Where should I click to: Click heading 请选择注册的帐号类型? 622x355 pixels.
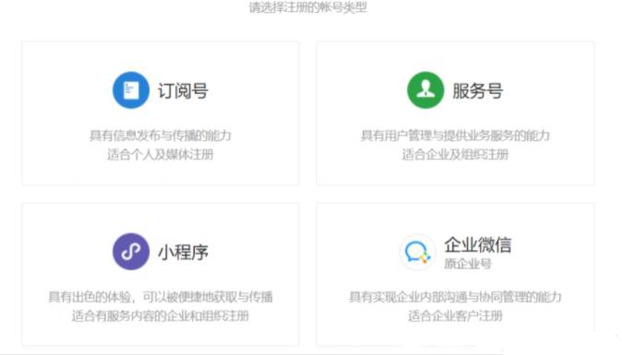[x=308, y=7]
